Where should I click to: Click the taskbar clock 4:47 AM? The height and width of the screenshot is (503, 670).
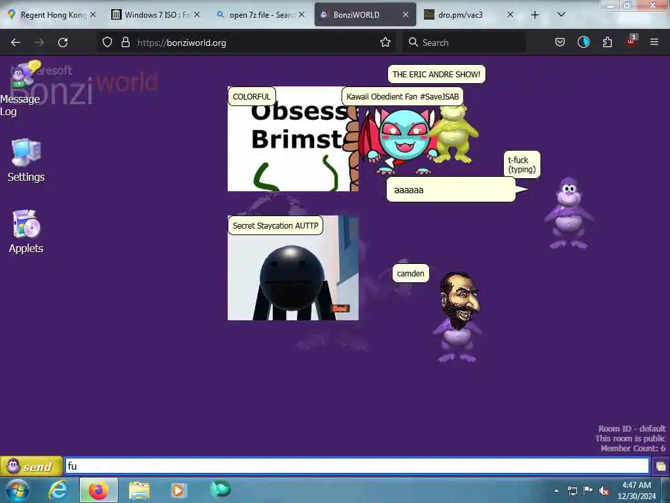point(636,491)
